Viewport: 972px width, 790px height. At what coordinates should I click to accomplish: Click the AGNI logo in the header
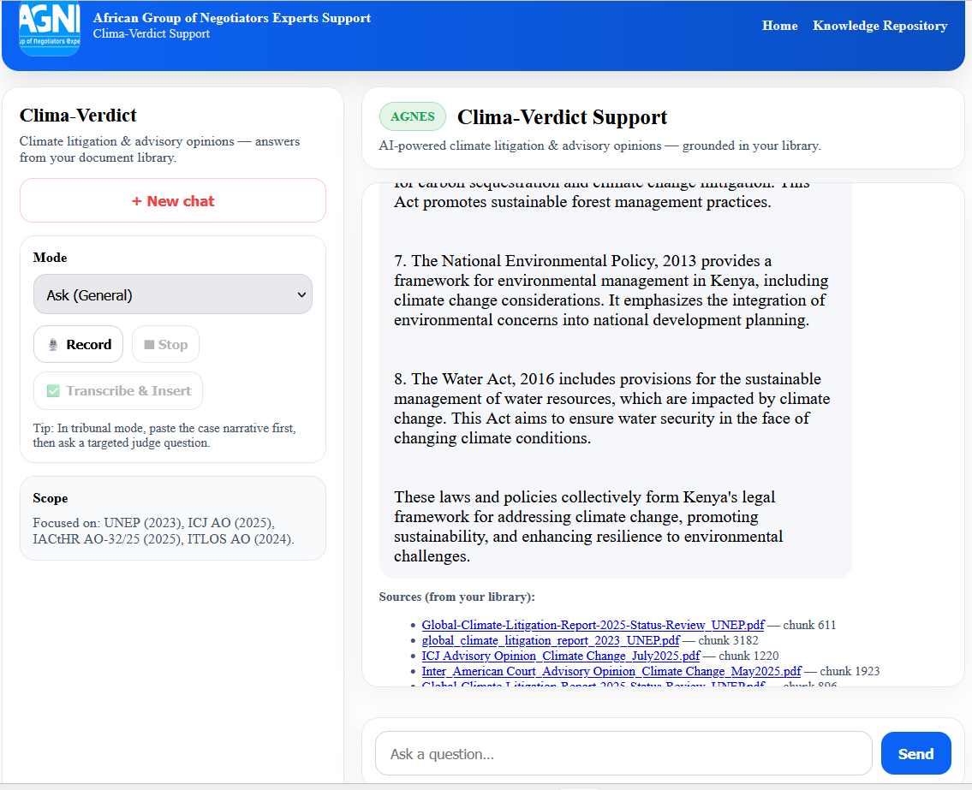coord(49,29)
